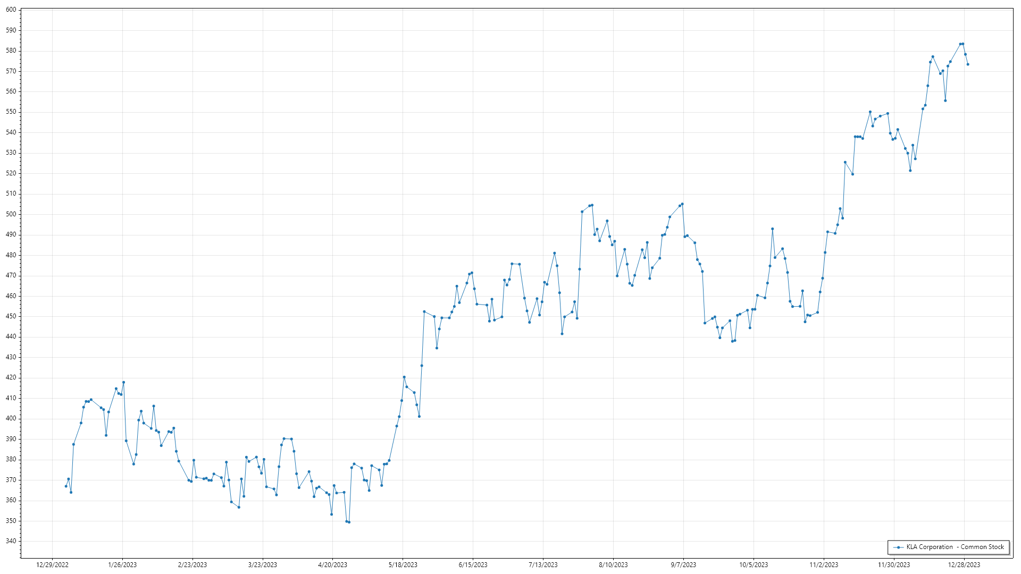1021x574 pixels.
Task: Click the peak data point near 9/7/2023
Action: click(x=682, y=204)
